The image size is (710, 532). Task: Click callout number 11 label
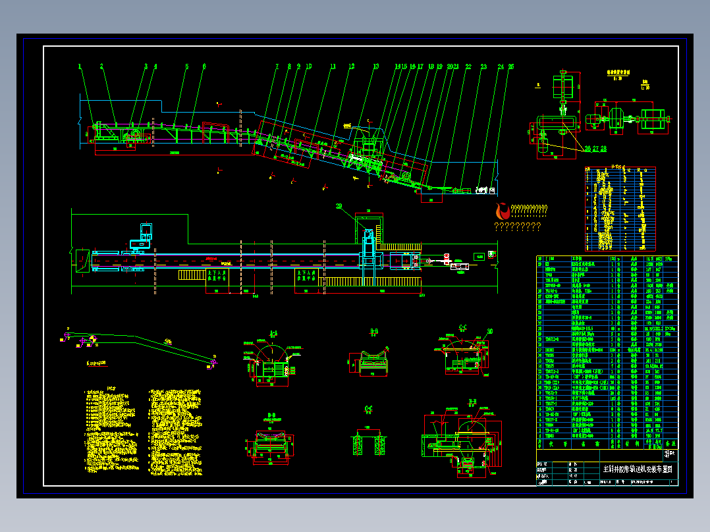pyautogui.click(x=333, y=66)
